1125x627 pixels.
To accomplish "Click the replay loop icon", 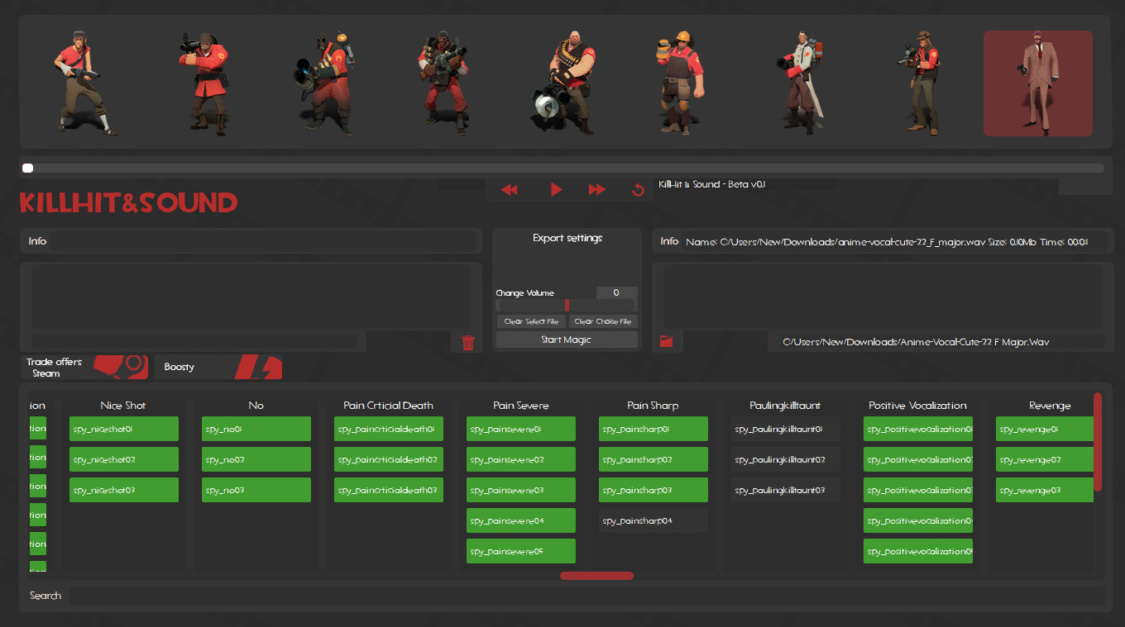I will (638, 189).
